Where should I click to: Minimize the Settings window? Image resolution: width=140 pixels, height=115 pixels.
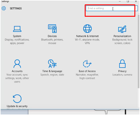(x=120, y=1)
